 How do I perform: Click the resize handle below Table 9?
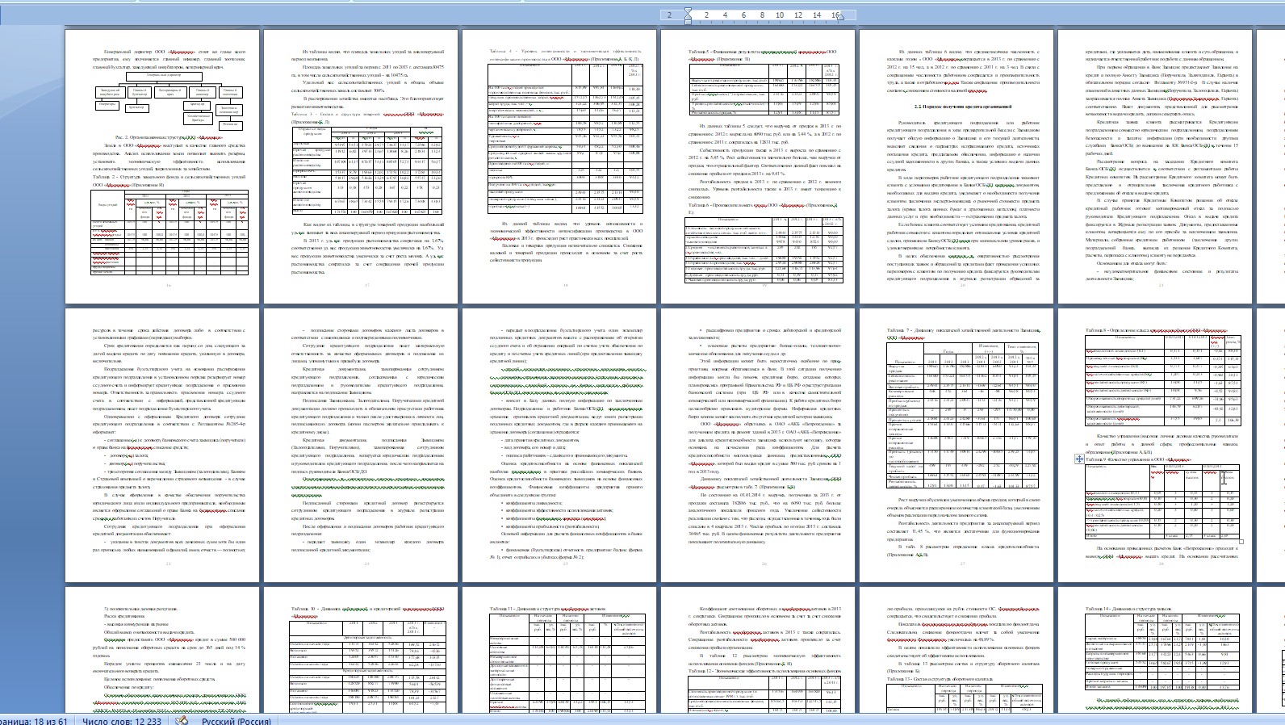point(1242,542)
